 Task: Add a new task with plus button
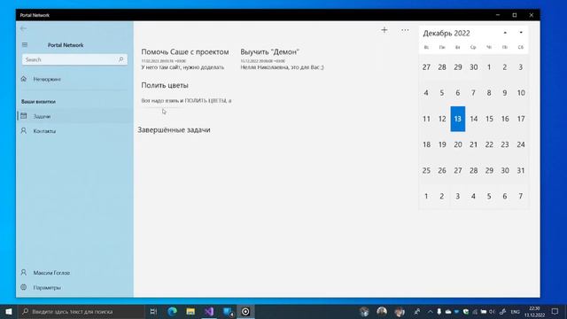pyautogui.click(x=384, y=30)
